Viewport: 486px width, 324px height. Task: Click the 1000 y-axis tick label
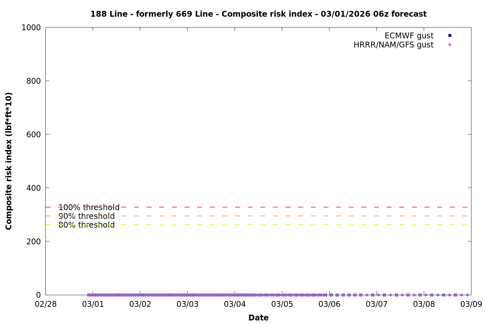[x=31, y=28]
